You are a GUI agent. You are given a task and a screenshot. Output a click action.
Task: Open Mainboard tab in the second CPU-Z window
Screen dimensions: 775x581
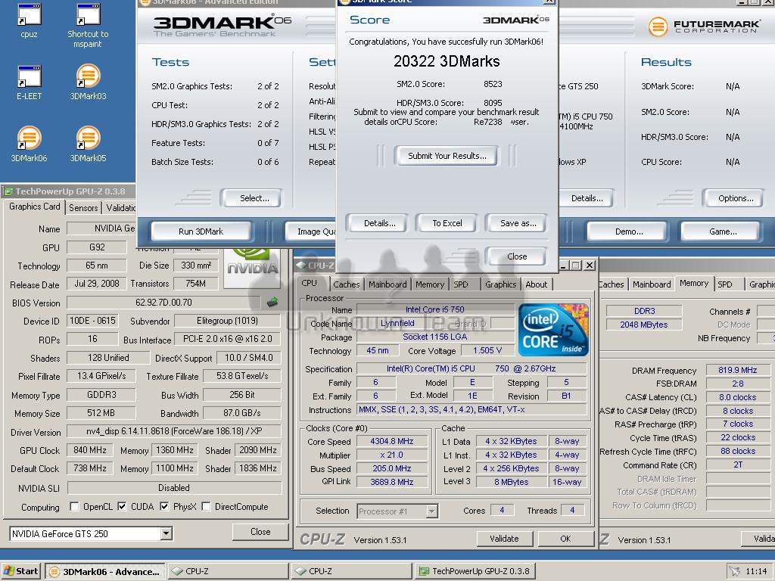click(x=652, y=284)
